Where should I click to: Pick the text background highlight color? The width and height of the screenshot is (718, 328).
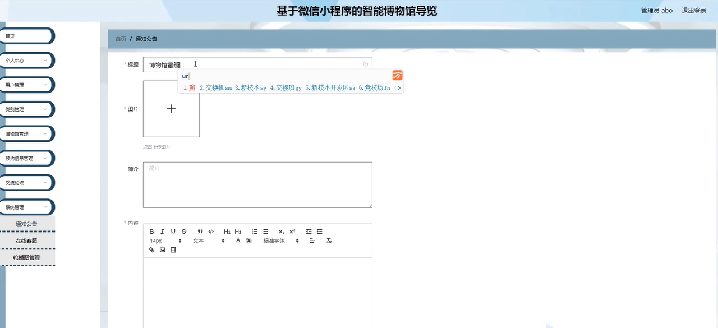249,241
